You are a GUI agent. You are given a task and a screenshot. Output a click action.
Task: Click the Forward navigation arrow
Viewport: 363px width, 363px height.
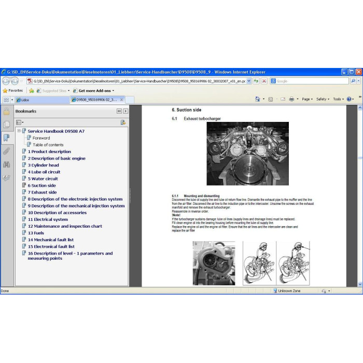pyautogui.click(x=15, y=81)
